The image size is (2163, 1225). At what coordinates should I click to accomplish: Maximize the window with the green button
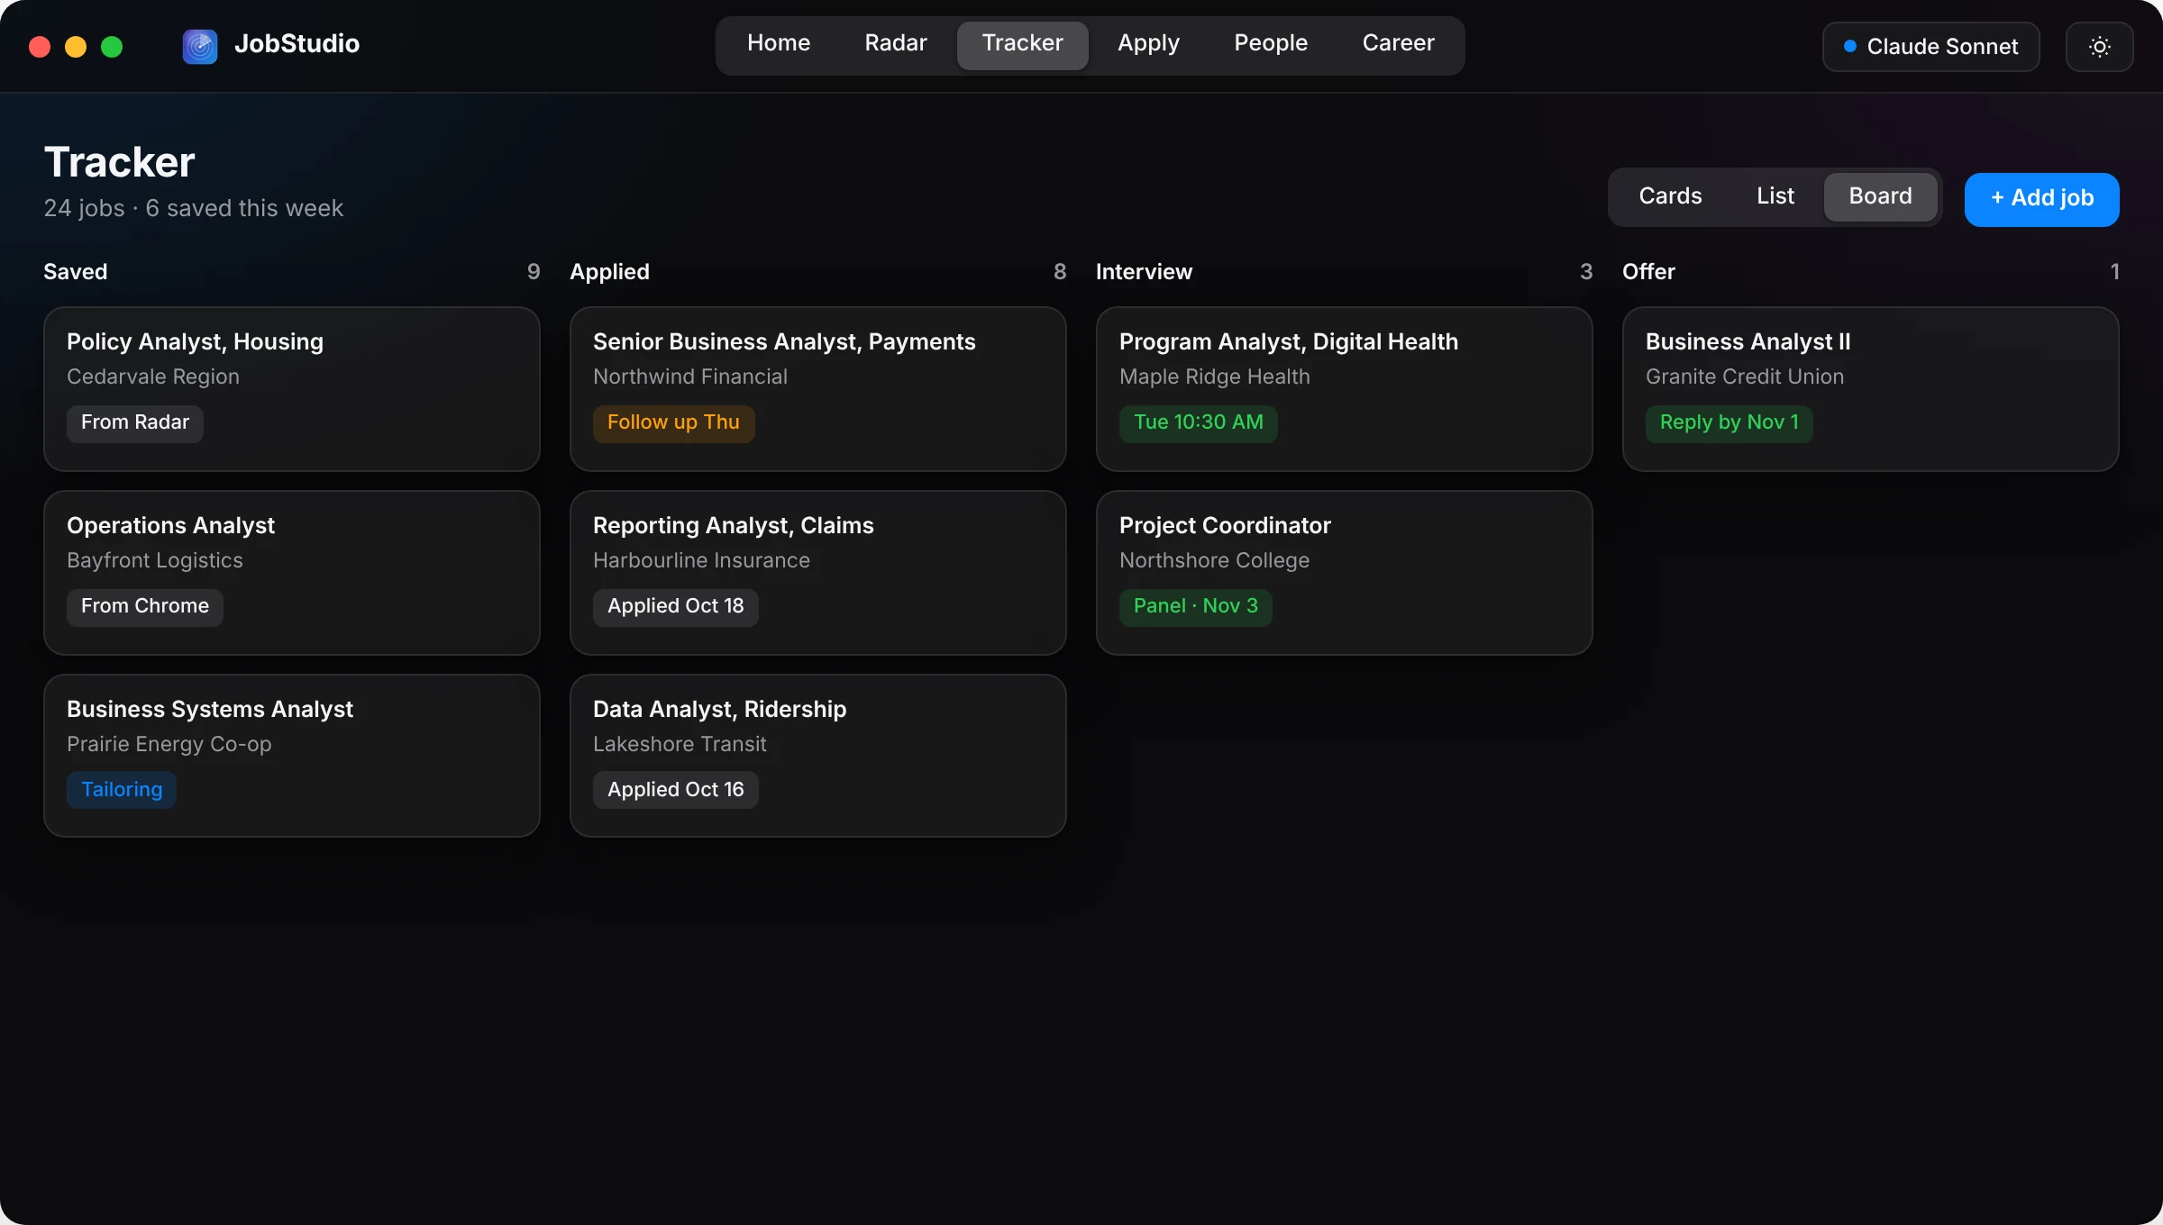click(112, 47)
